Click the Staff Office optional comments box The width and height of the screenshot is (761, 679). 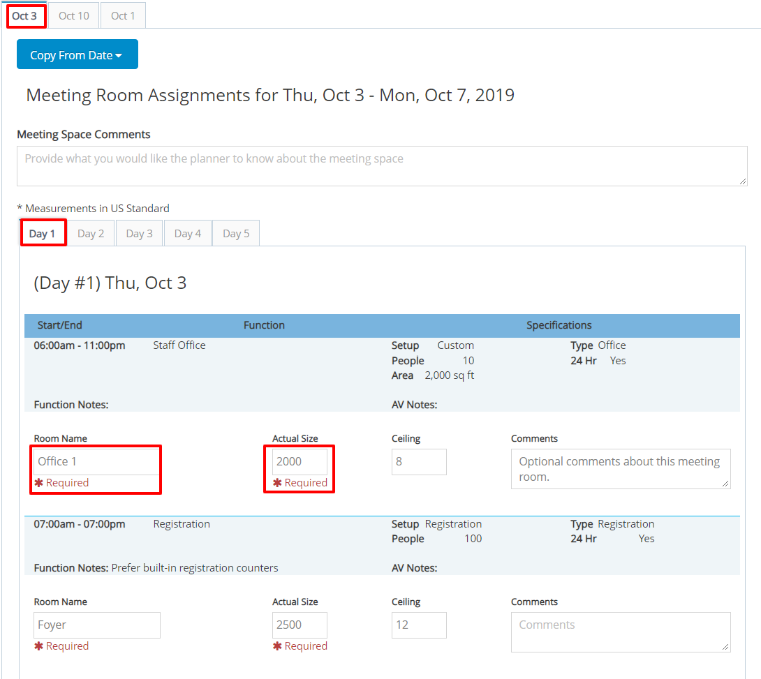click(x=620, y=468)
